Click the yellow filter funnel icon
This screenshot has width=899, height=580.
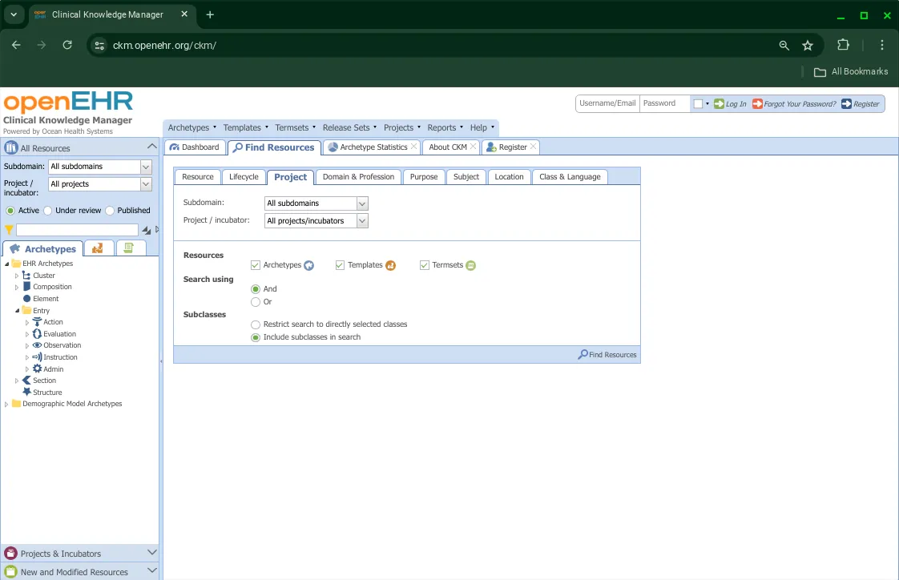(9, 230)
